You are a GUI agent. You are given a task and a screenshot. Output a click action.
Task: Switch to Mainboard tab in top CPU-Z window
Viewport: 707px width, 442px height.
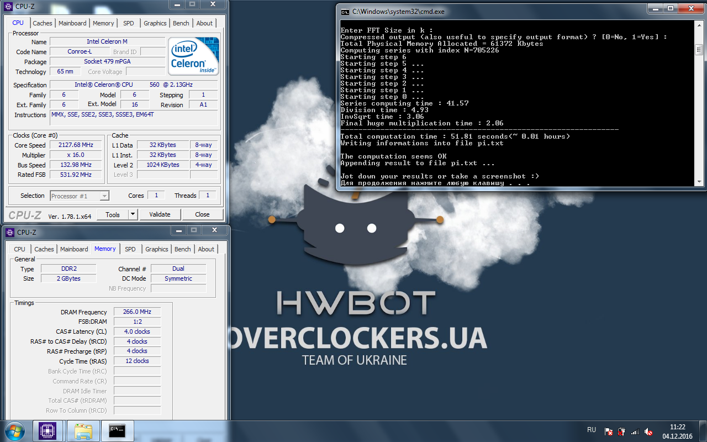coord(72,23)
